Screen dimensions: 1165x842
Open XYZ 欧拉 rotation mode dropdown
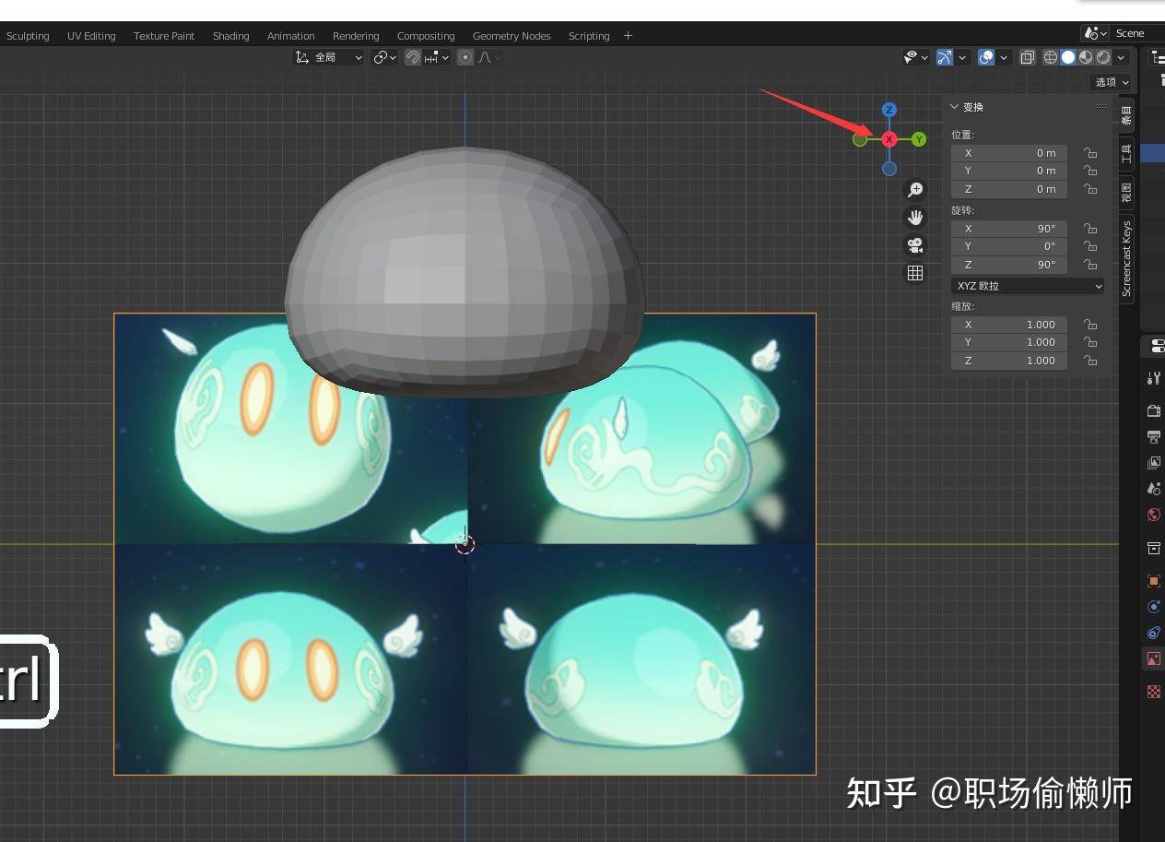1029,286
